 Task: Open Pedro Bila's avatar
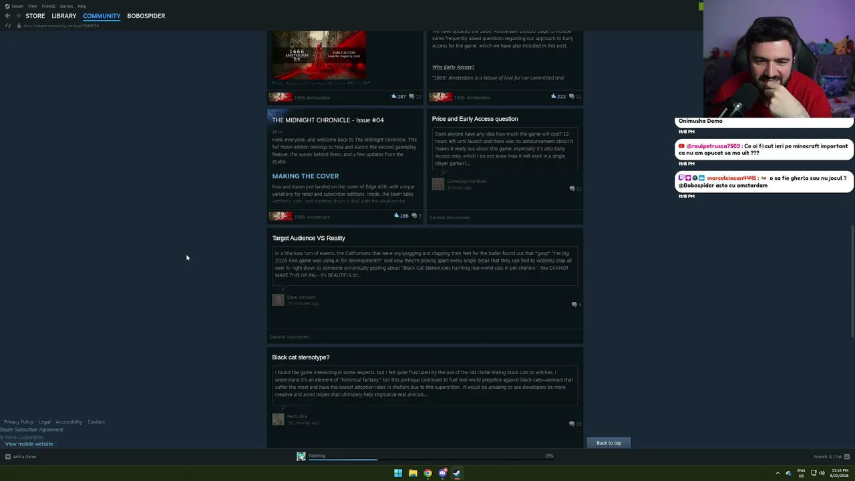click(278, 419)
